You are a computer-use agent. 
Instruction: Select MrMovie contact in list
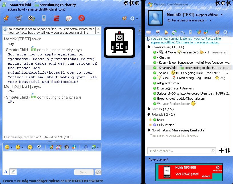click(x=192, y=52)
